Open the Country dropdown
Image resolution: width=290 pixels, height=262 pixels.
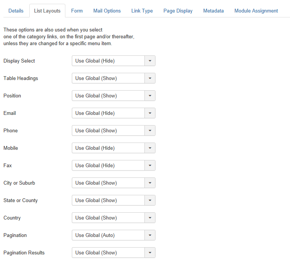click(x=114, y=218)
